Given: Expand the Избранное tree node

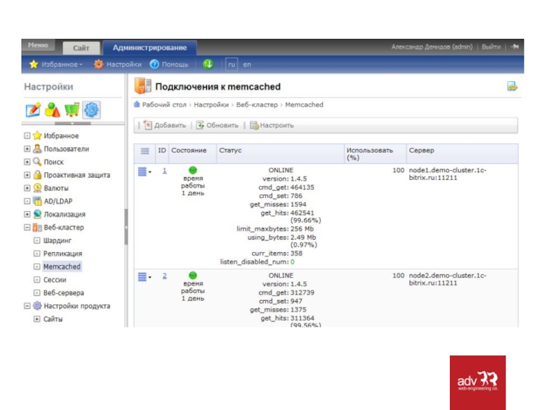Looking at the screenshot, I should coord(27,135).
